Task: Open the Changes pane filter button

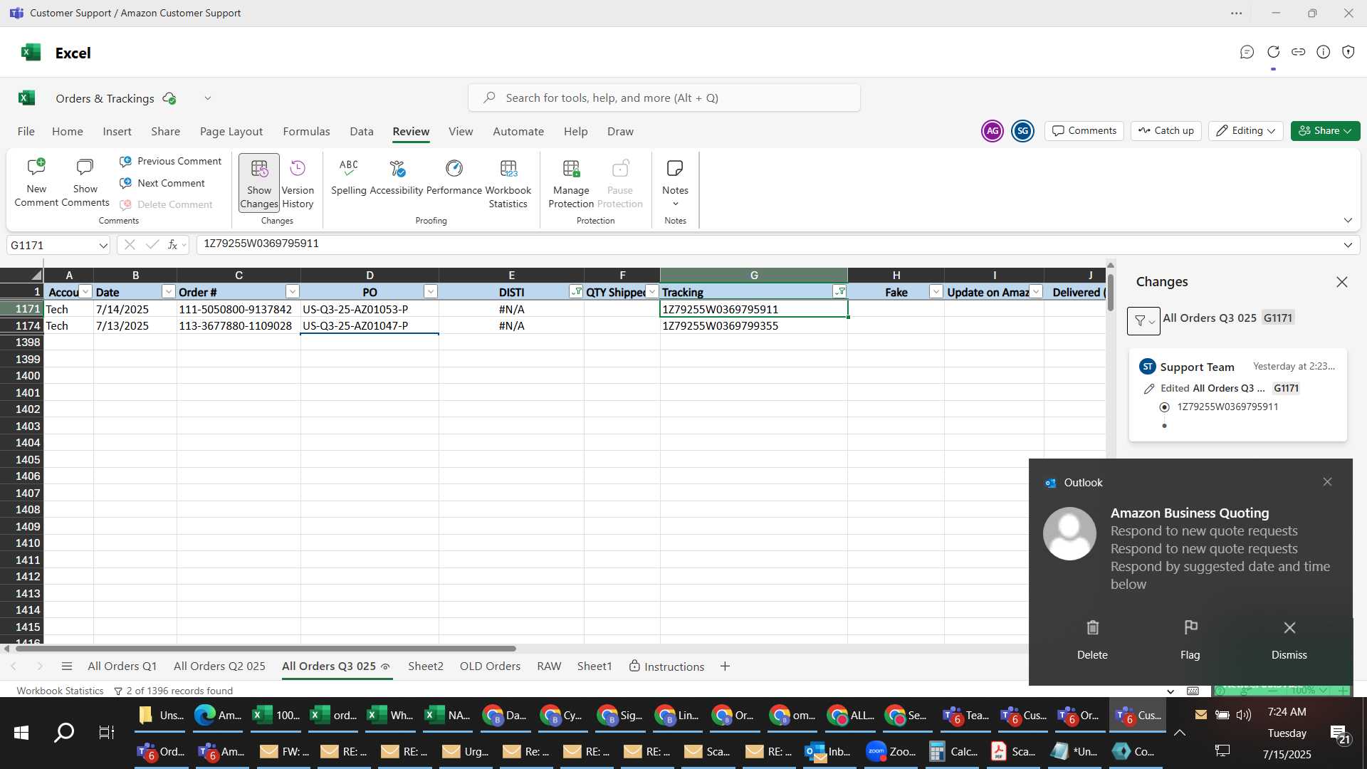Action: click(1143, 321)
